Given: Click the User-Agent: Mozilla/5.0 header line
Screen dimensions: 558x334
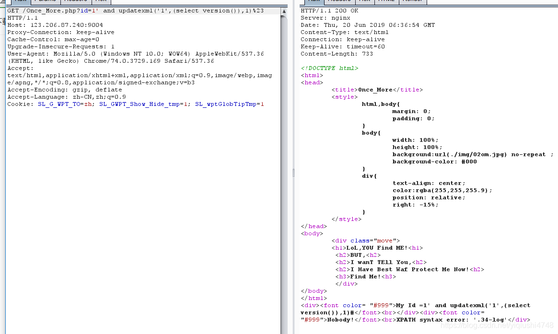Looking at the screenshot, I should click(136, 54).
